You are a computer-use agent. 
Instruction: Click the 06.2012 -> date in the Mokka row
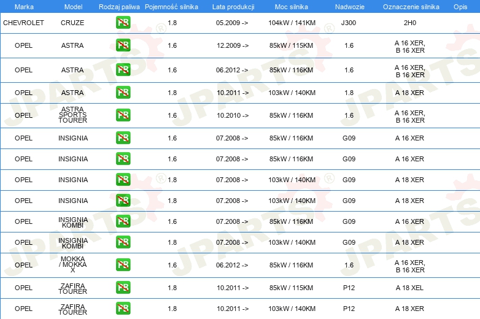click(232, 265)
